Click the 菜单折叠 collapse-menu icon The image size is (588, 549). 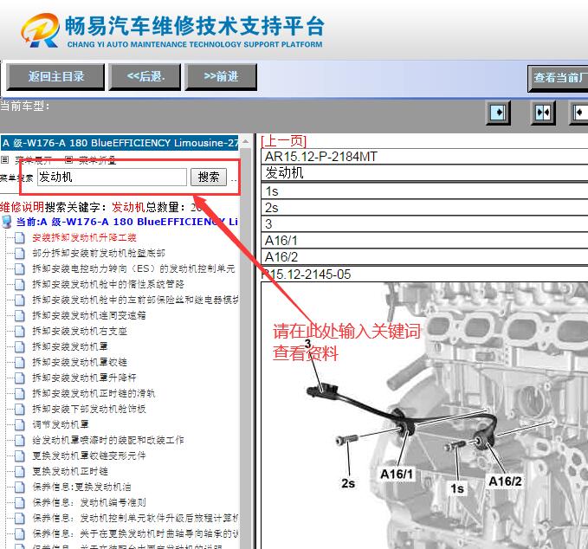tap(68, 160)
